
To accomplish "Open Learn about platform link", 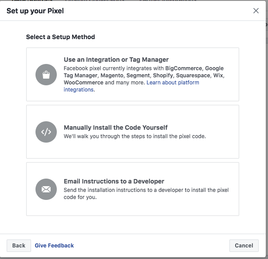I will [x=173, y=83].
